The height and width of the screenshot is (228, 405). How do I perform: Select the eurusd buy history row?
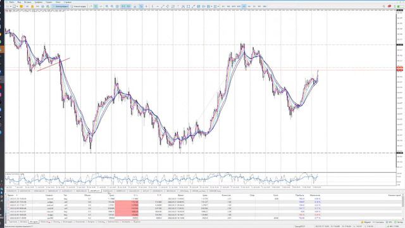[202, 199]
